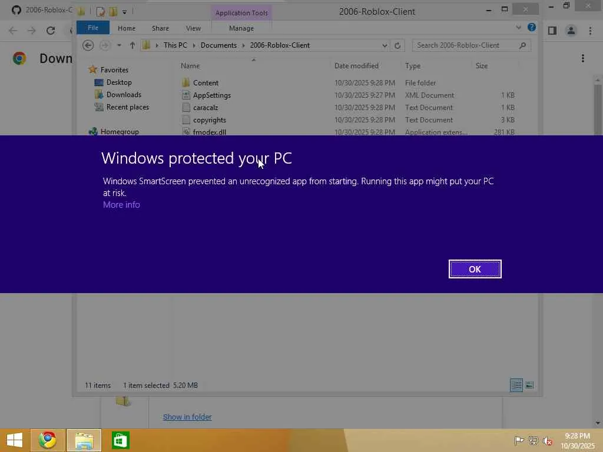
Task: Switch to the View ribbon tab
Action: 193,28
